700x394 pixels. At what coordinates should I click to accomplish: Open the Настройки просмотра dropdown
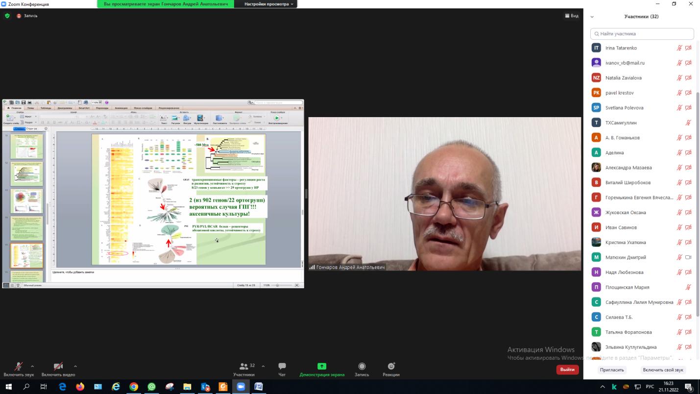pos(269,4)
